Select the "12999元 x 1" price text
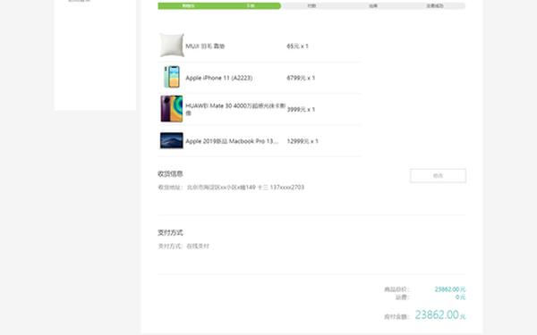 click(303, 141)
